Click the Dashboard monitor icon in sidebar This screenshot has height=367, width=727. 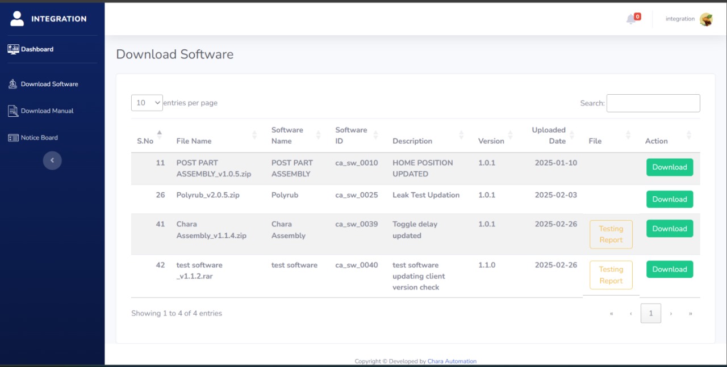13,49
